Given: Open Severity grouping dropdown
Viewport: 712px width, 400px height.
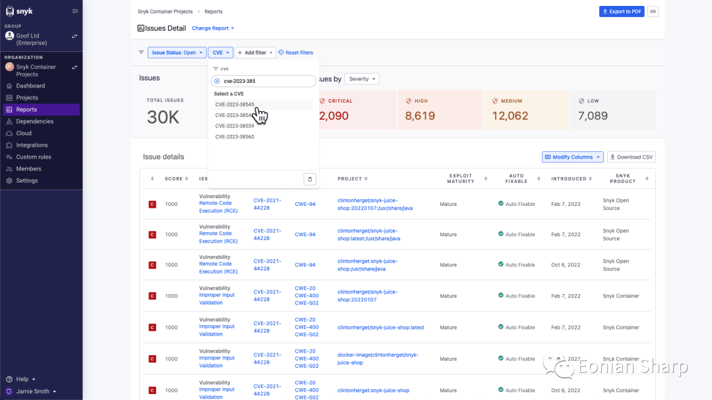Looking at the screenshot, I should (362, 79).
